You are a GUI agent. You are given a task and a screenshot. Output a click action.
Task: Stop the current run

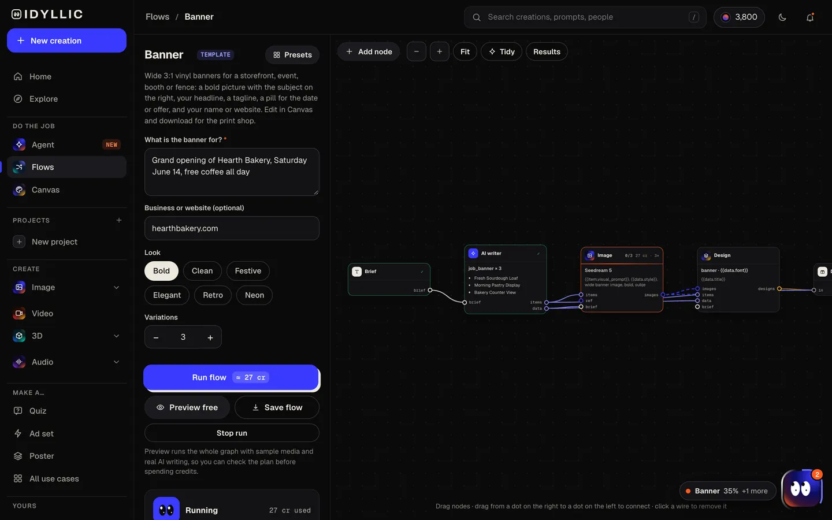[232, 433]
